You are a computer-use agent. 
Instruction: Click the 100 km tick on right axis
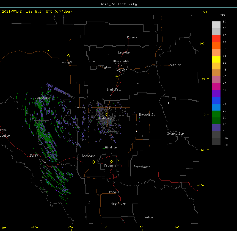pyautogui.click(x=202, y=43)
